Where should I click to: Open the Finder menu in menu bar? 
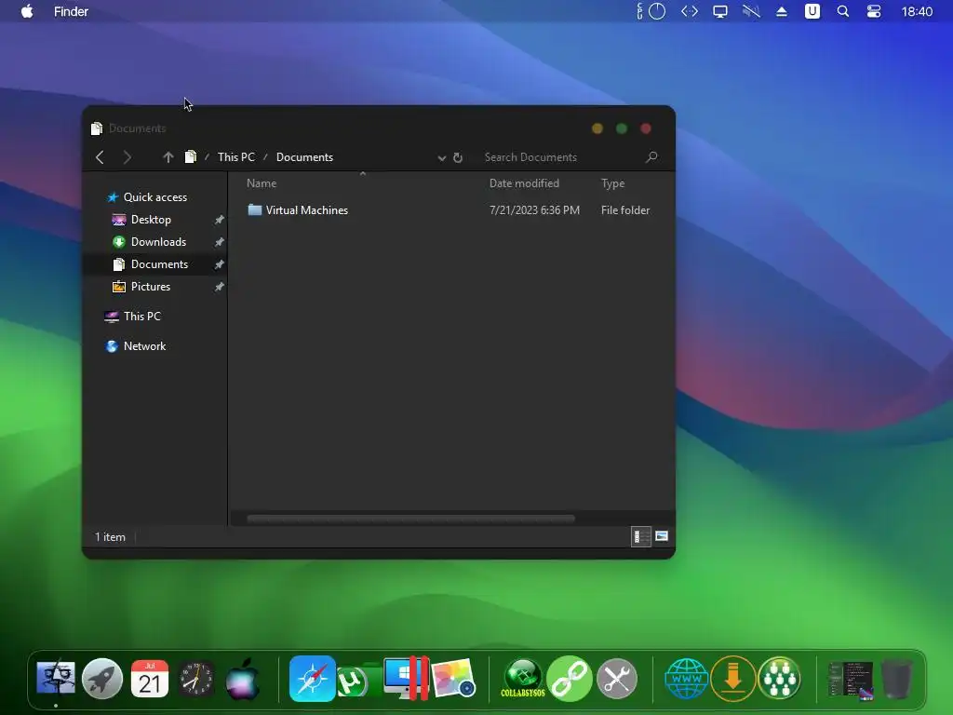(71, 11)
